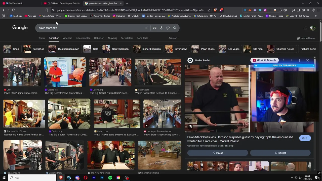Show more bookmarks overflow chevron

(316, 16)
